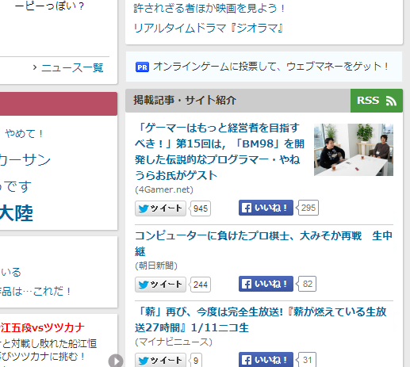The image size is (410, 367).
Task: Like the 4Gamer.net article on Facebook
Action: point(266,208)
